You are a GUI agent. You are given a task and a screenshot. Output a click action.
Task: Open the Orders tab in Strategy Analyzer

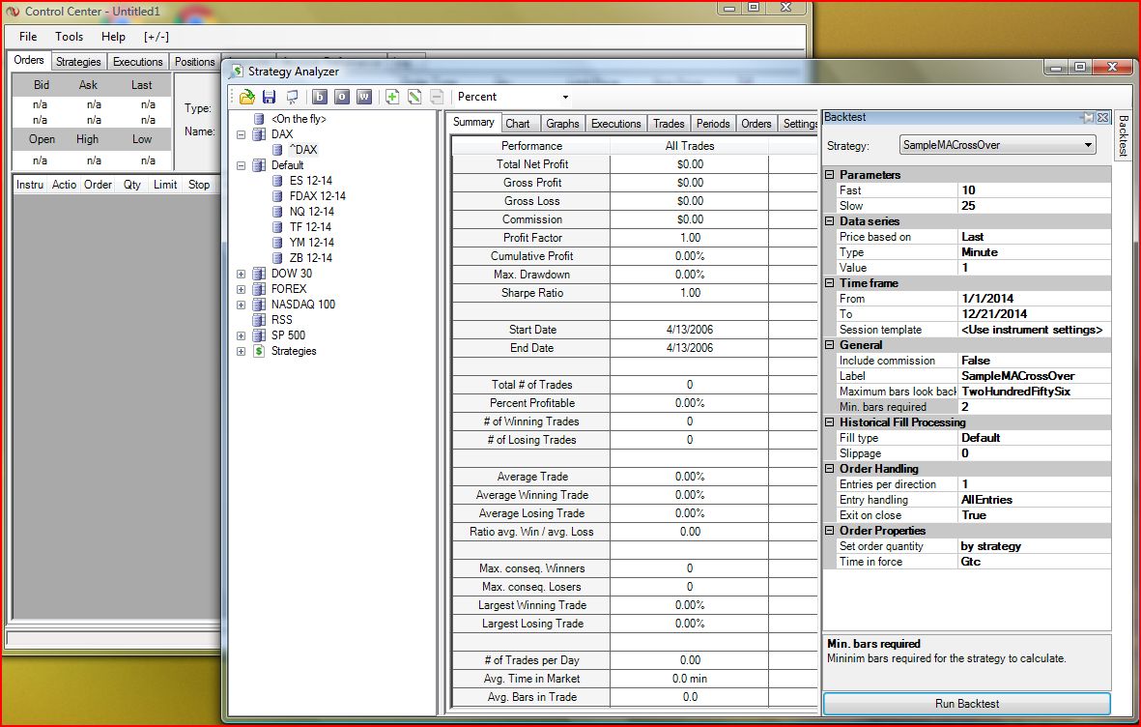click(756, 124)
